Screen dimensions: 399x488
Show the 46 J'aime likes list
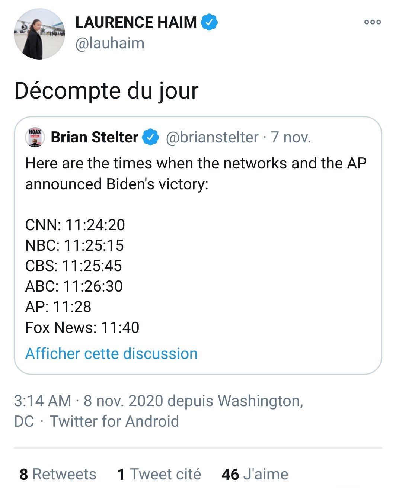pyautogui.click(x=255, y=474)
